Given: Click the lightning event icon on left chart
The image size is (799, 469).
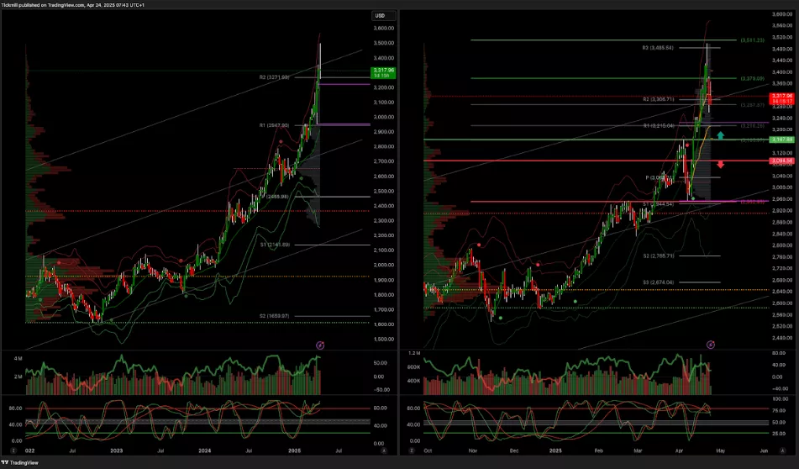Looking at the screenshot, I should (319, 345).
